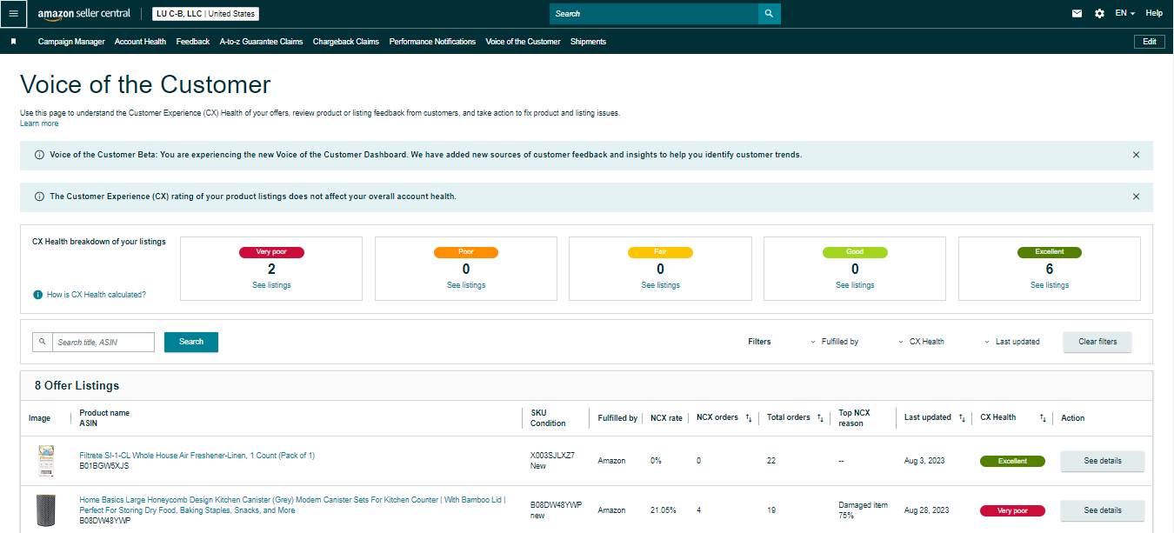Click the Amazon Seller Central logo
This screenshot has height=533, width=1174.
coord(83,14)
